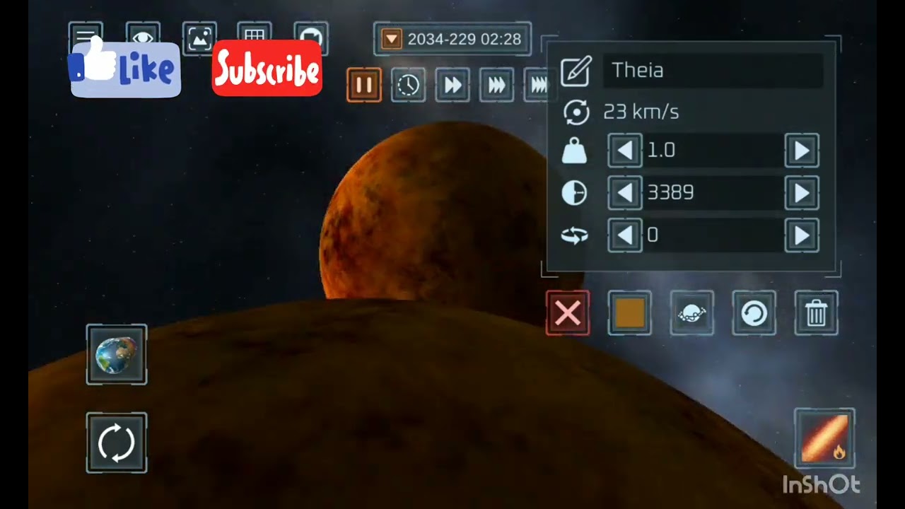
Task: Open the Earth planet picker thumbnail
Action: [117, 355]
